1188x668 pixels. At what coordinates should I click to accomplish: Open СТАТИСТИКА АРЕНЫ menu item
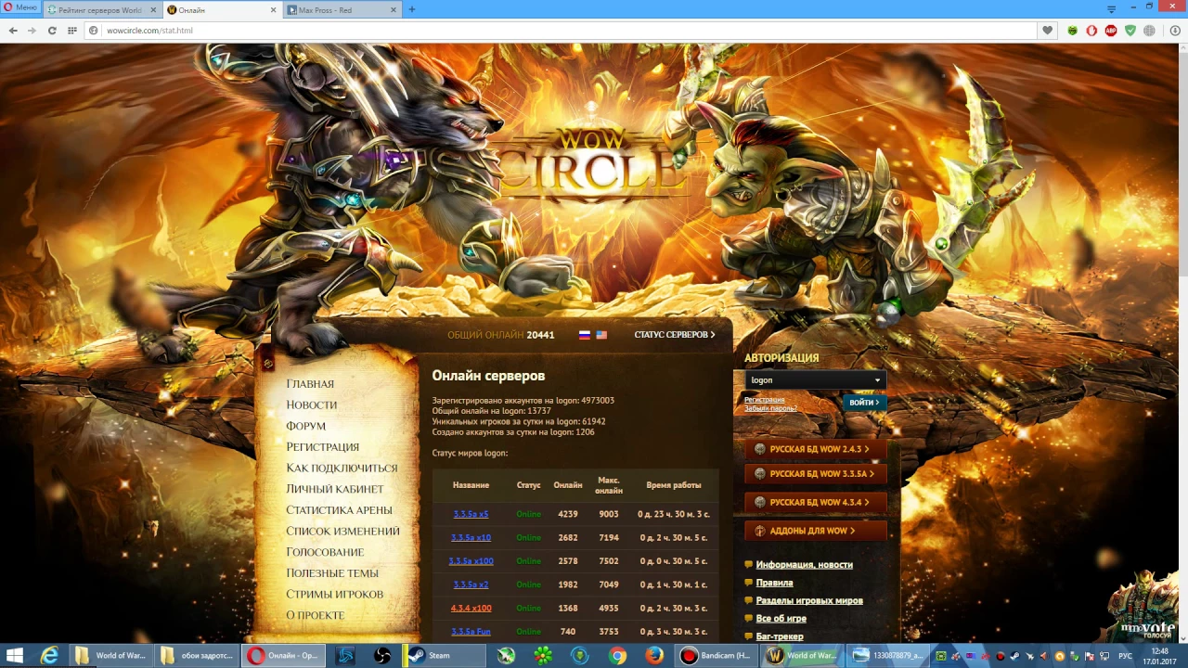pos(339,510)
